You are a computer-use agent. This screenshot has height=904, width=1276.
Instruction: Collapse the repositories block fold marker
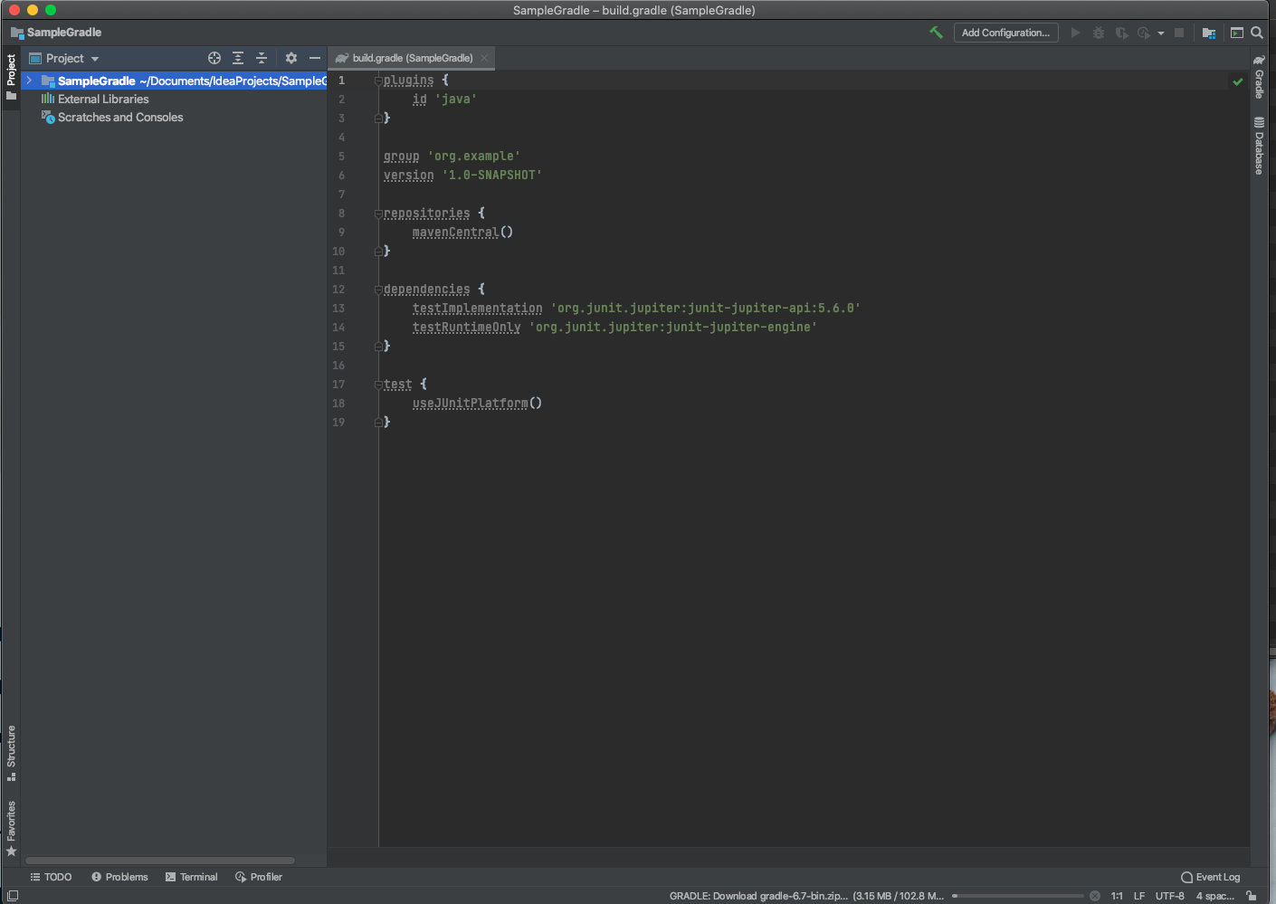point(378,214)
